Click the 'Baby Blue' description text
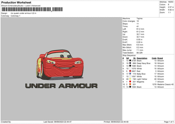This screenshot has width=175, height=124. 141,74
